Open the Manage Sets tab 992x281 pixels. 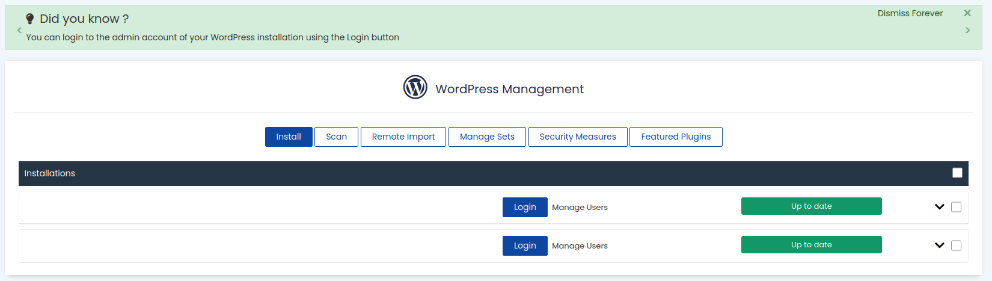coord(487,137)
